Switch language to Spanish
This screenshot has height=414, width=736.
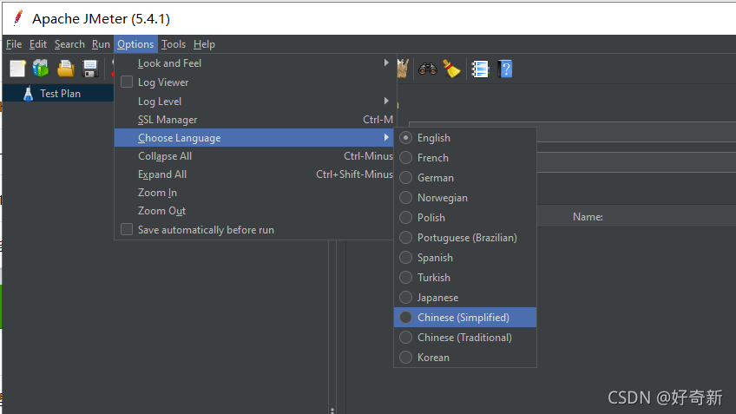pos(464,257)
